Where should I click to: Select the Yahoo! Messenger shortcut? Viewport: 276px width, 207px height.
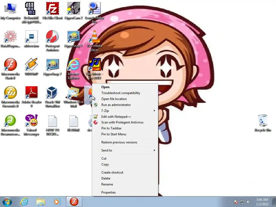[31, 125]
